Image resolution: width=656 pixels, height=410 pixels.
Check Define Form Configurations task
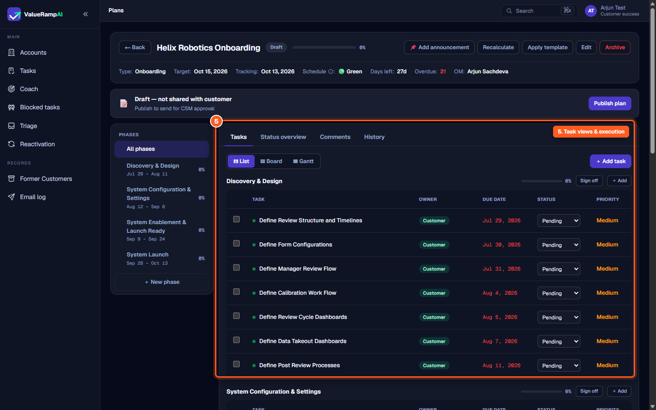click(236, 243)
